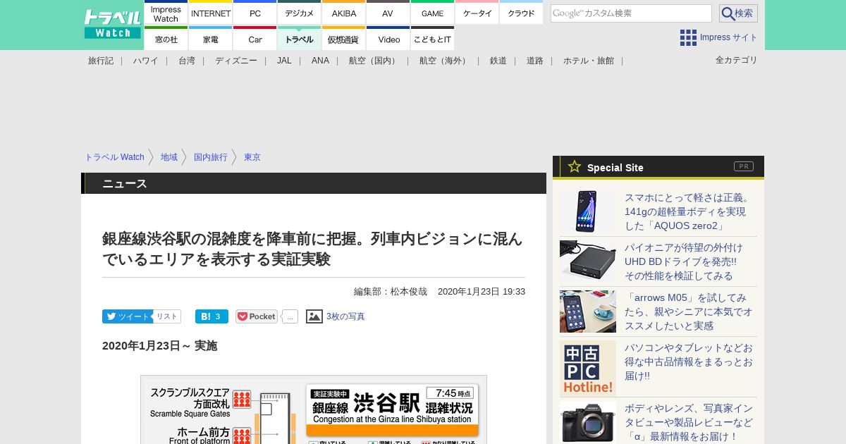Go to 台湾 category
Viewport: 846px width, 444px height.
click(187, 61)
